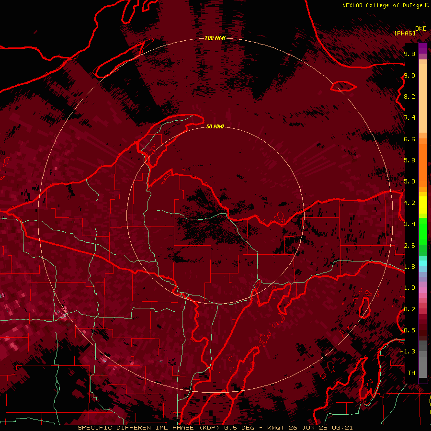Click the [PHAS] legend unit label
Viewport: 431px width, 431px height.
(x=405, y=33)
